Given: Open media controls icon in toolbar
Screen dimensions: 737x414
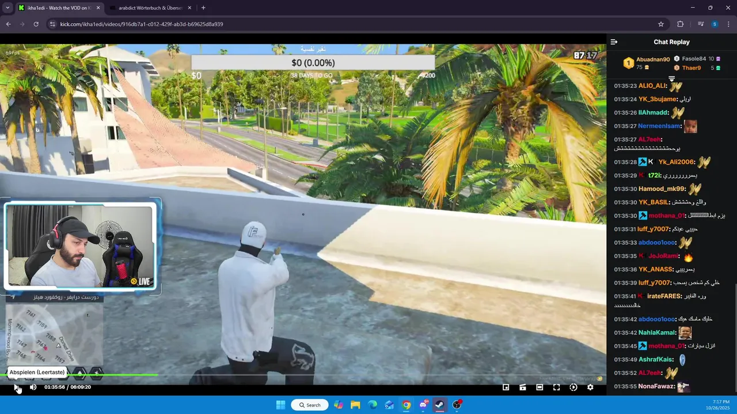Looking at the screenshot, I should (701, 24).
